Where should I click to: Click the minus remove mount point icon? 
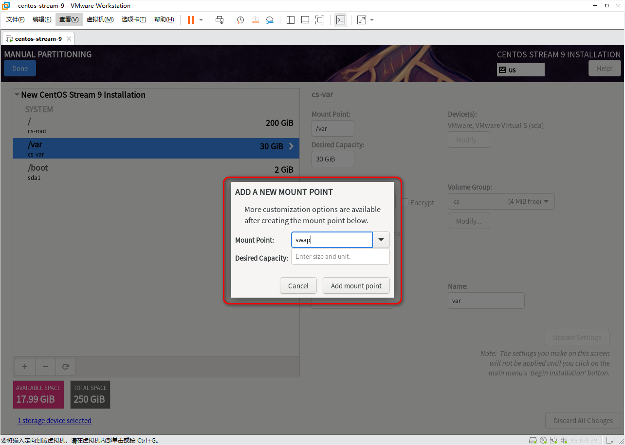point(45,367)
